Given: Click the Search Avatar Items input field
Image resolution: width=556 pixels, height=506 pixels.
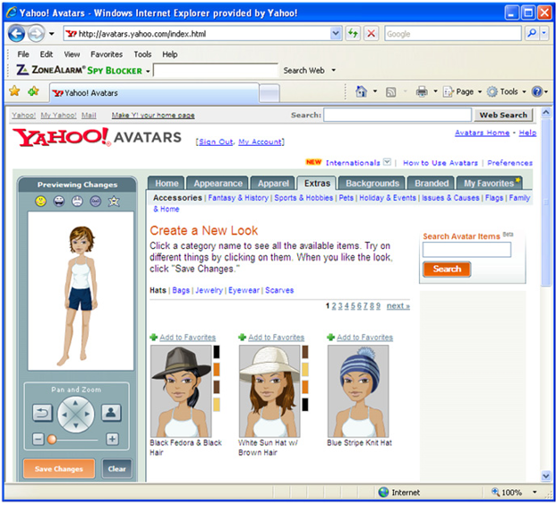Looking at the screenshot, I should [466, 250].
